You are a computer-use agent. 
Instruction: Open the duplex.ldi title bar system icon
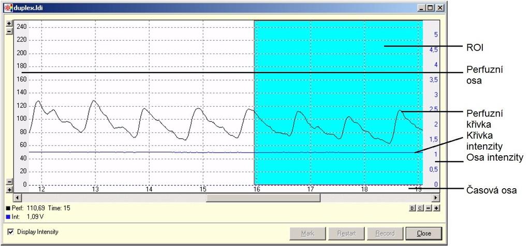(x=8, y=7)
